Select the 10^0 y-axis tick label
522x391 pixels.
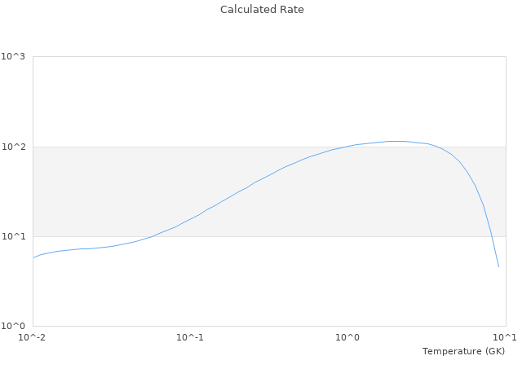(x=13, y=326)
